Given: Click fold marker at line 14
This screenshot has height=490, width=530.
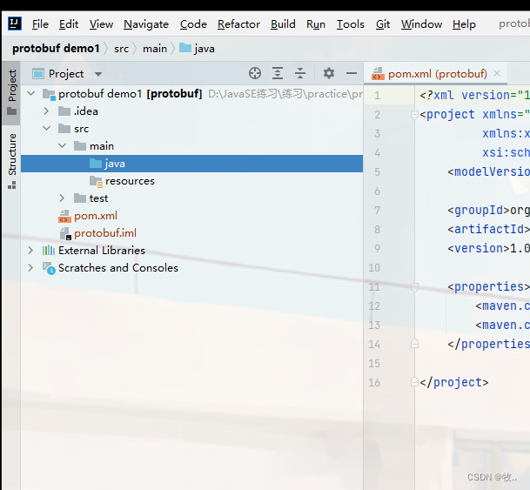Looking at the screenshot, I should pos(414,344).
